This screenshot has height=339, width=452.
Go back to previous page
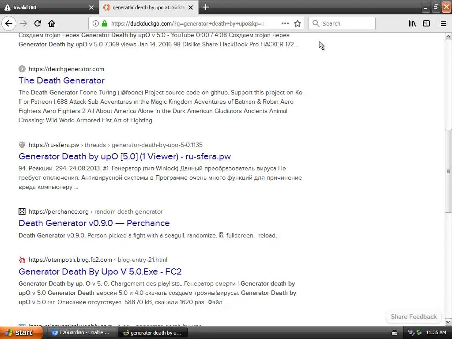click(9, 23)
